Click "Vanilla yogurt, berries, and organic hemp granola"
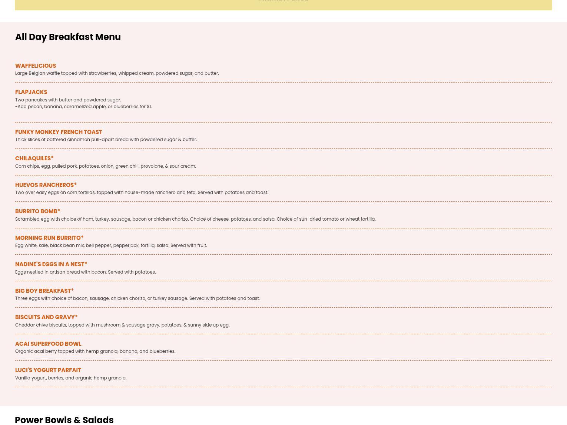The width and height of the screenshot is (567, 425). 71,378
